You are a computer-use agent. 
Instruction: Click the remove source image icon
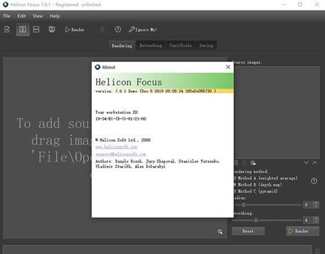click(x=244, y=163)
